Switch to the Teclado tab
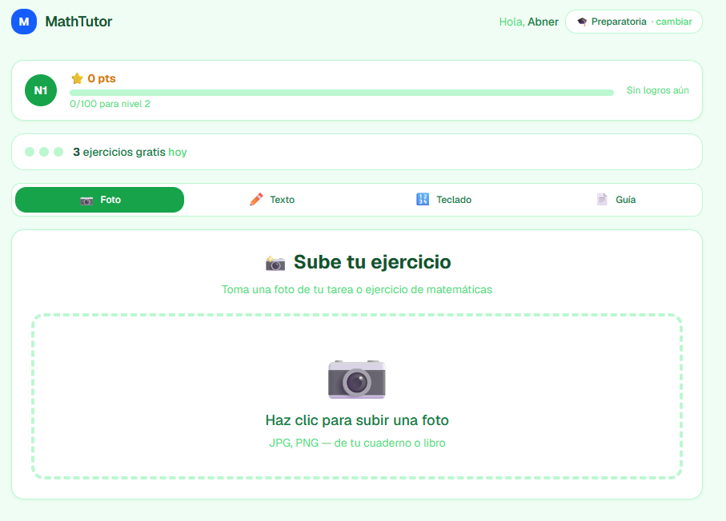Image resolution: width=726 pixels, height=521 pixels. [443, 200]
